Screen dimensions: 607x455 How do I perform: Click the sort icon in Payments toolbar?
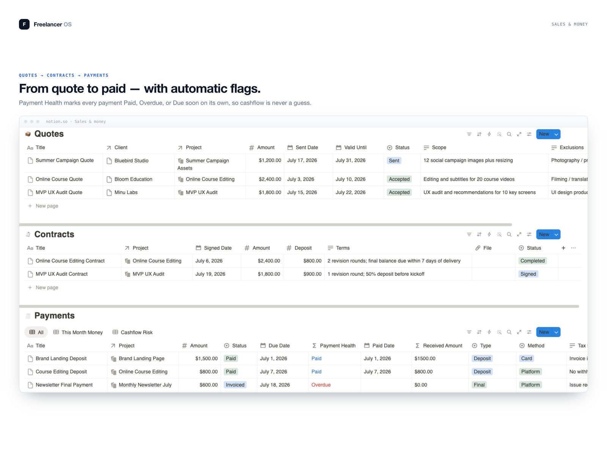[479, 332]
